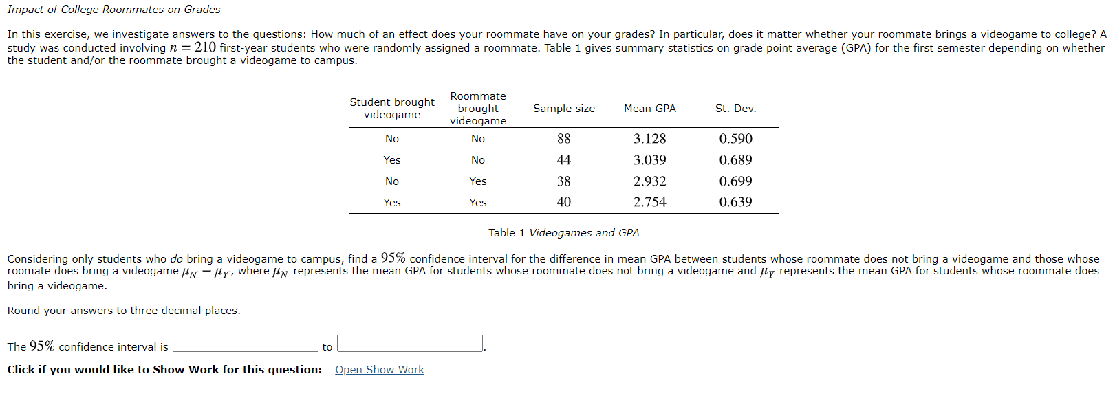This screenshot has height=398, width=1115.
Task: Click the 'Click if you would like to Show Work' label
Action: click(164, 370)
